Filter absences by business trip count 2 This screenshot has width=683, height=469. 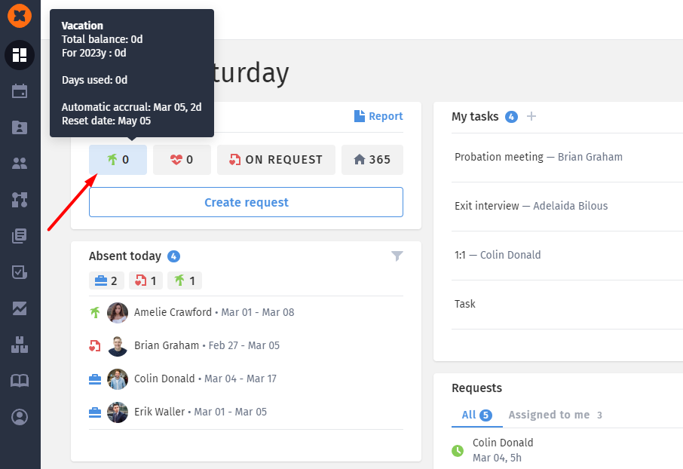click(106, 280)
